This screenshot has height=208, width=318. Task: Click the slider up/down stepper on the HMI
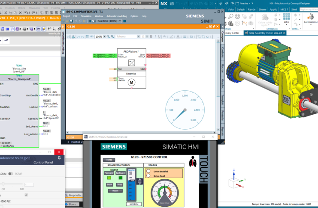click(140, 181)
